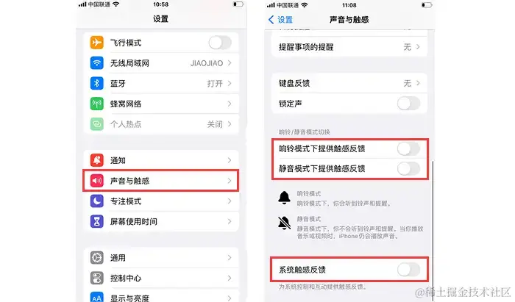Toggle the Lock Sound (锁定声) switch

tap(408, 104)
